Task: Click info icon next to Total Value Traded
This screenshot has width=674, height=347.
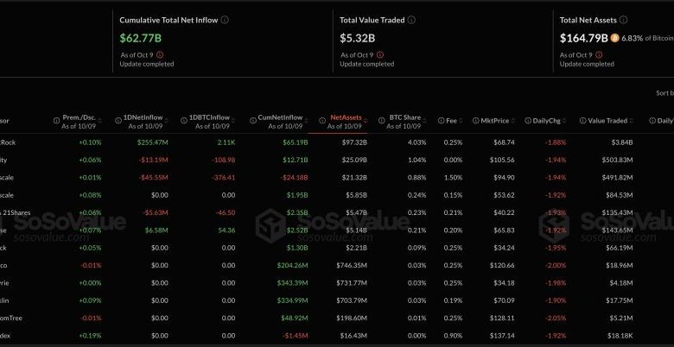Action: [411, 19]
